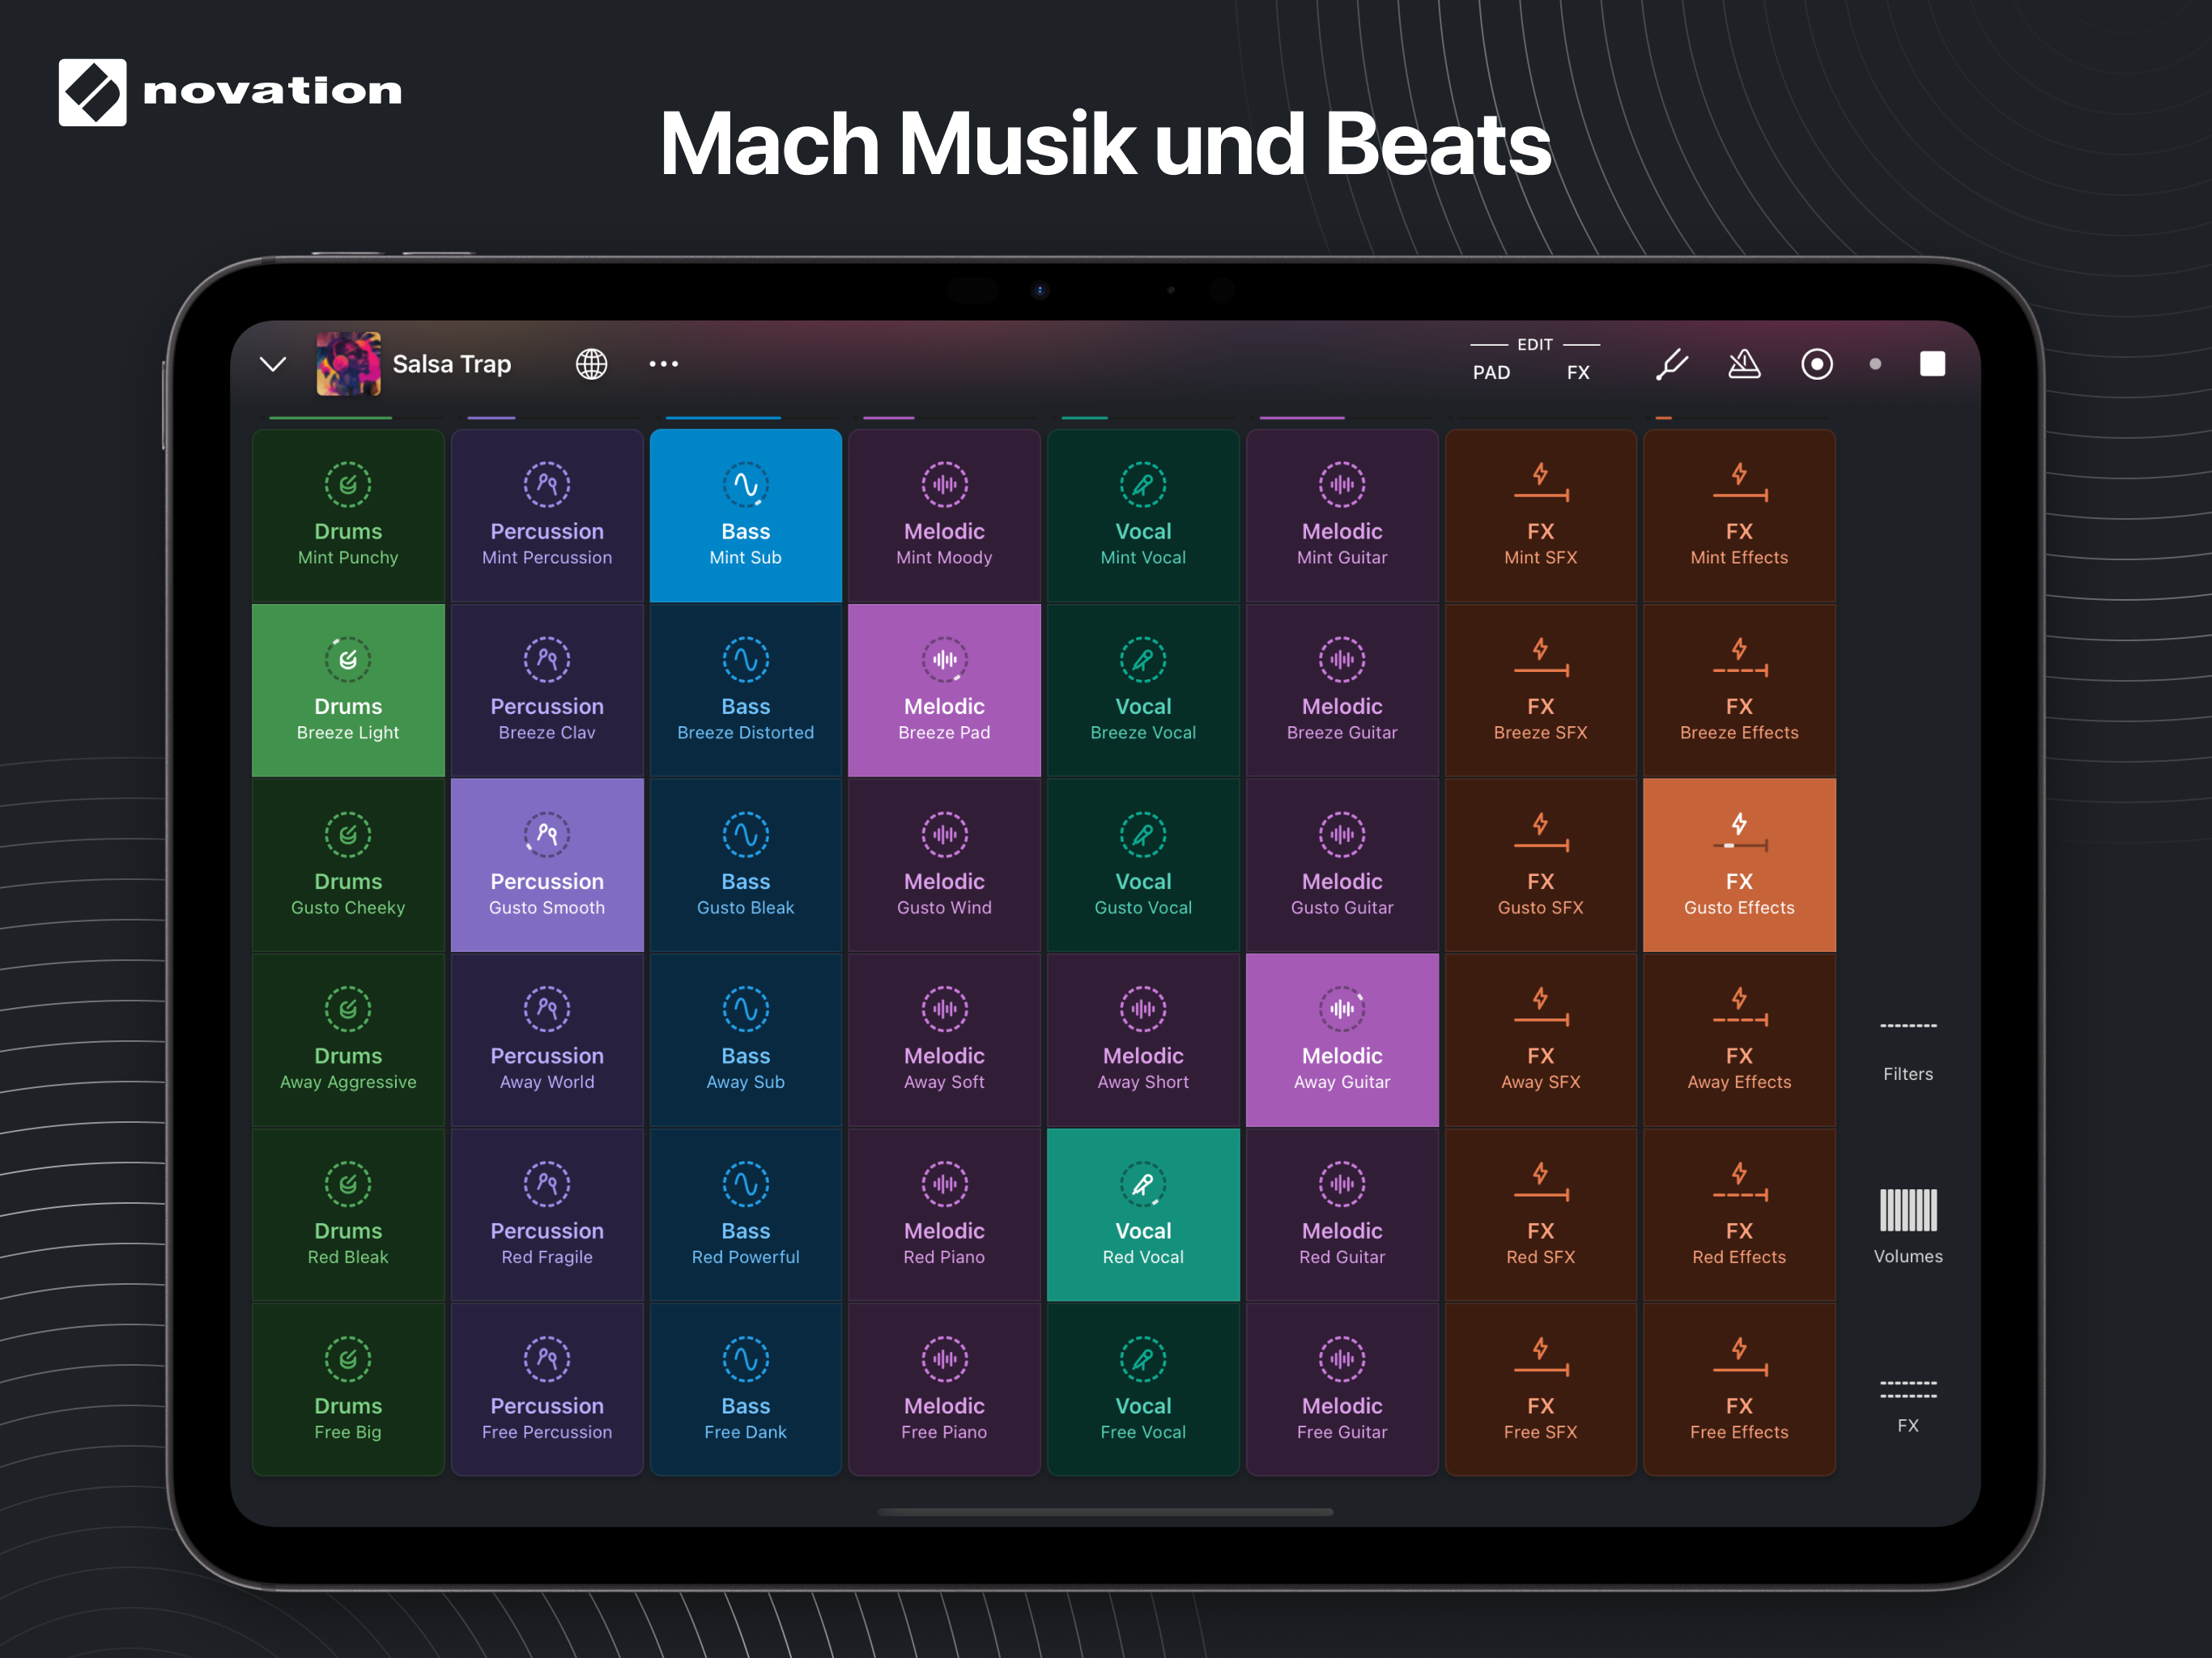This screenshot has width=2212, height=1658.
Task: Open the FX side panel
Action: [x=1907, y=1404]
